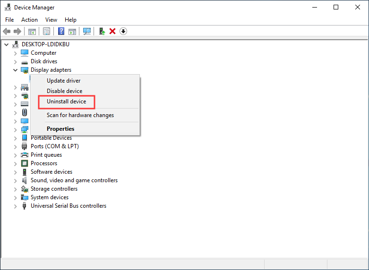Click the Universal Serial Bus controllers icon
The height and width of the screenshot is (270, 369).
pos(24,206)
